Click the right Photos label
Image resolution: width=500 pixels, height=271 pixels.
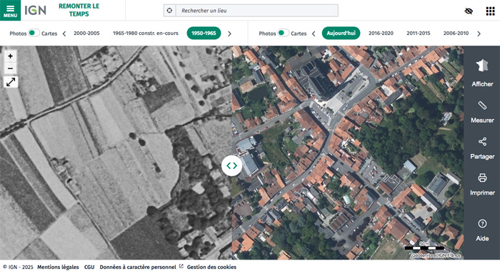point(267,34)
